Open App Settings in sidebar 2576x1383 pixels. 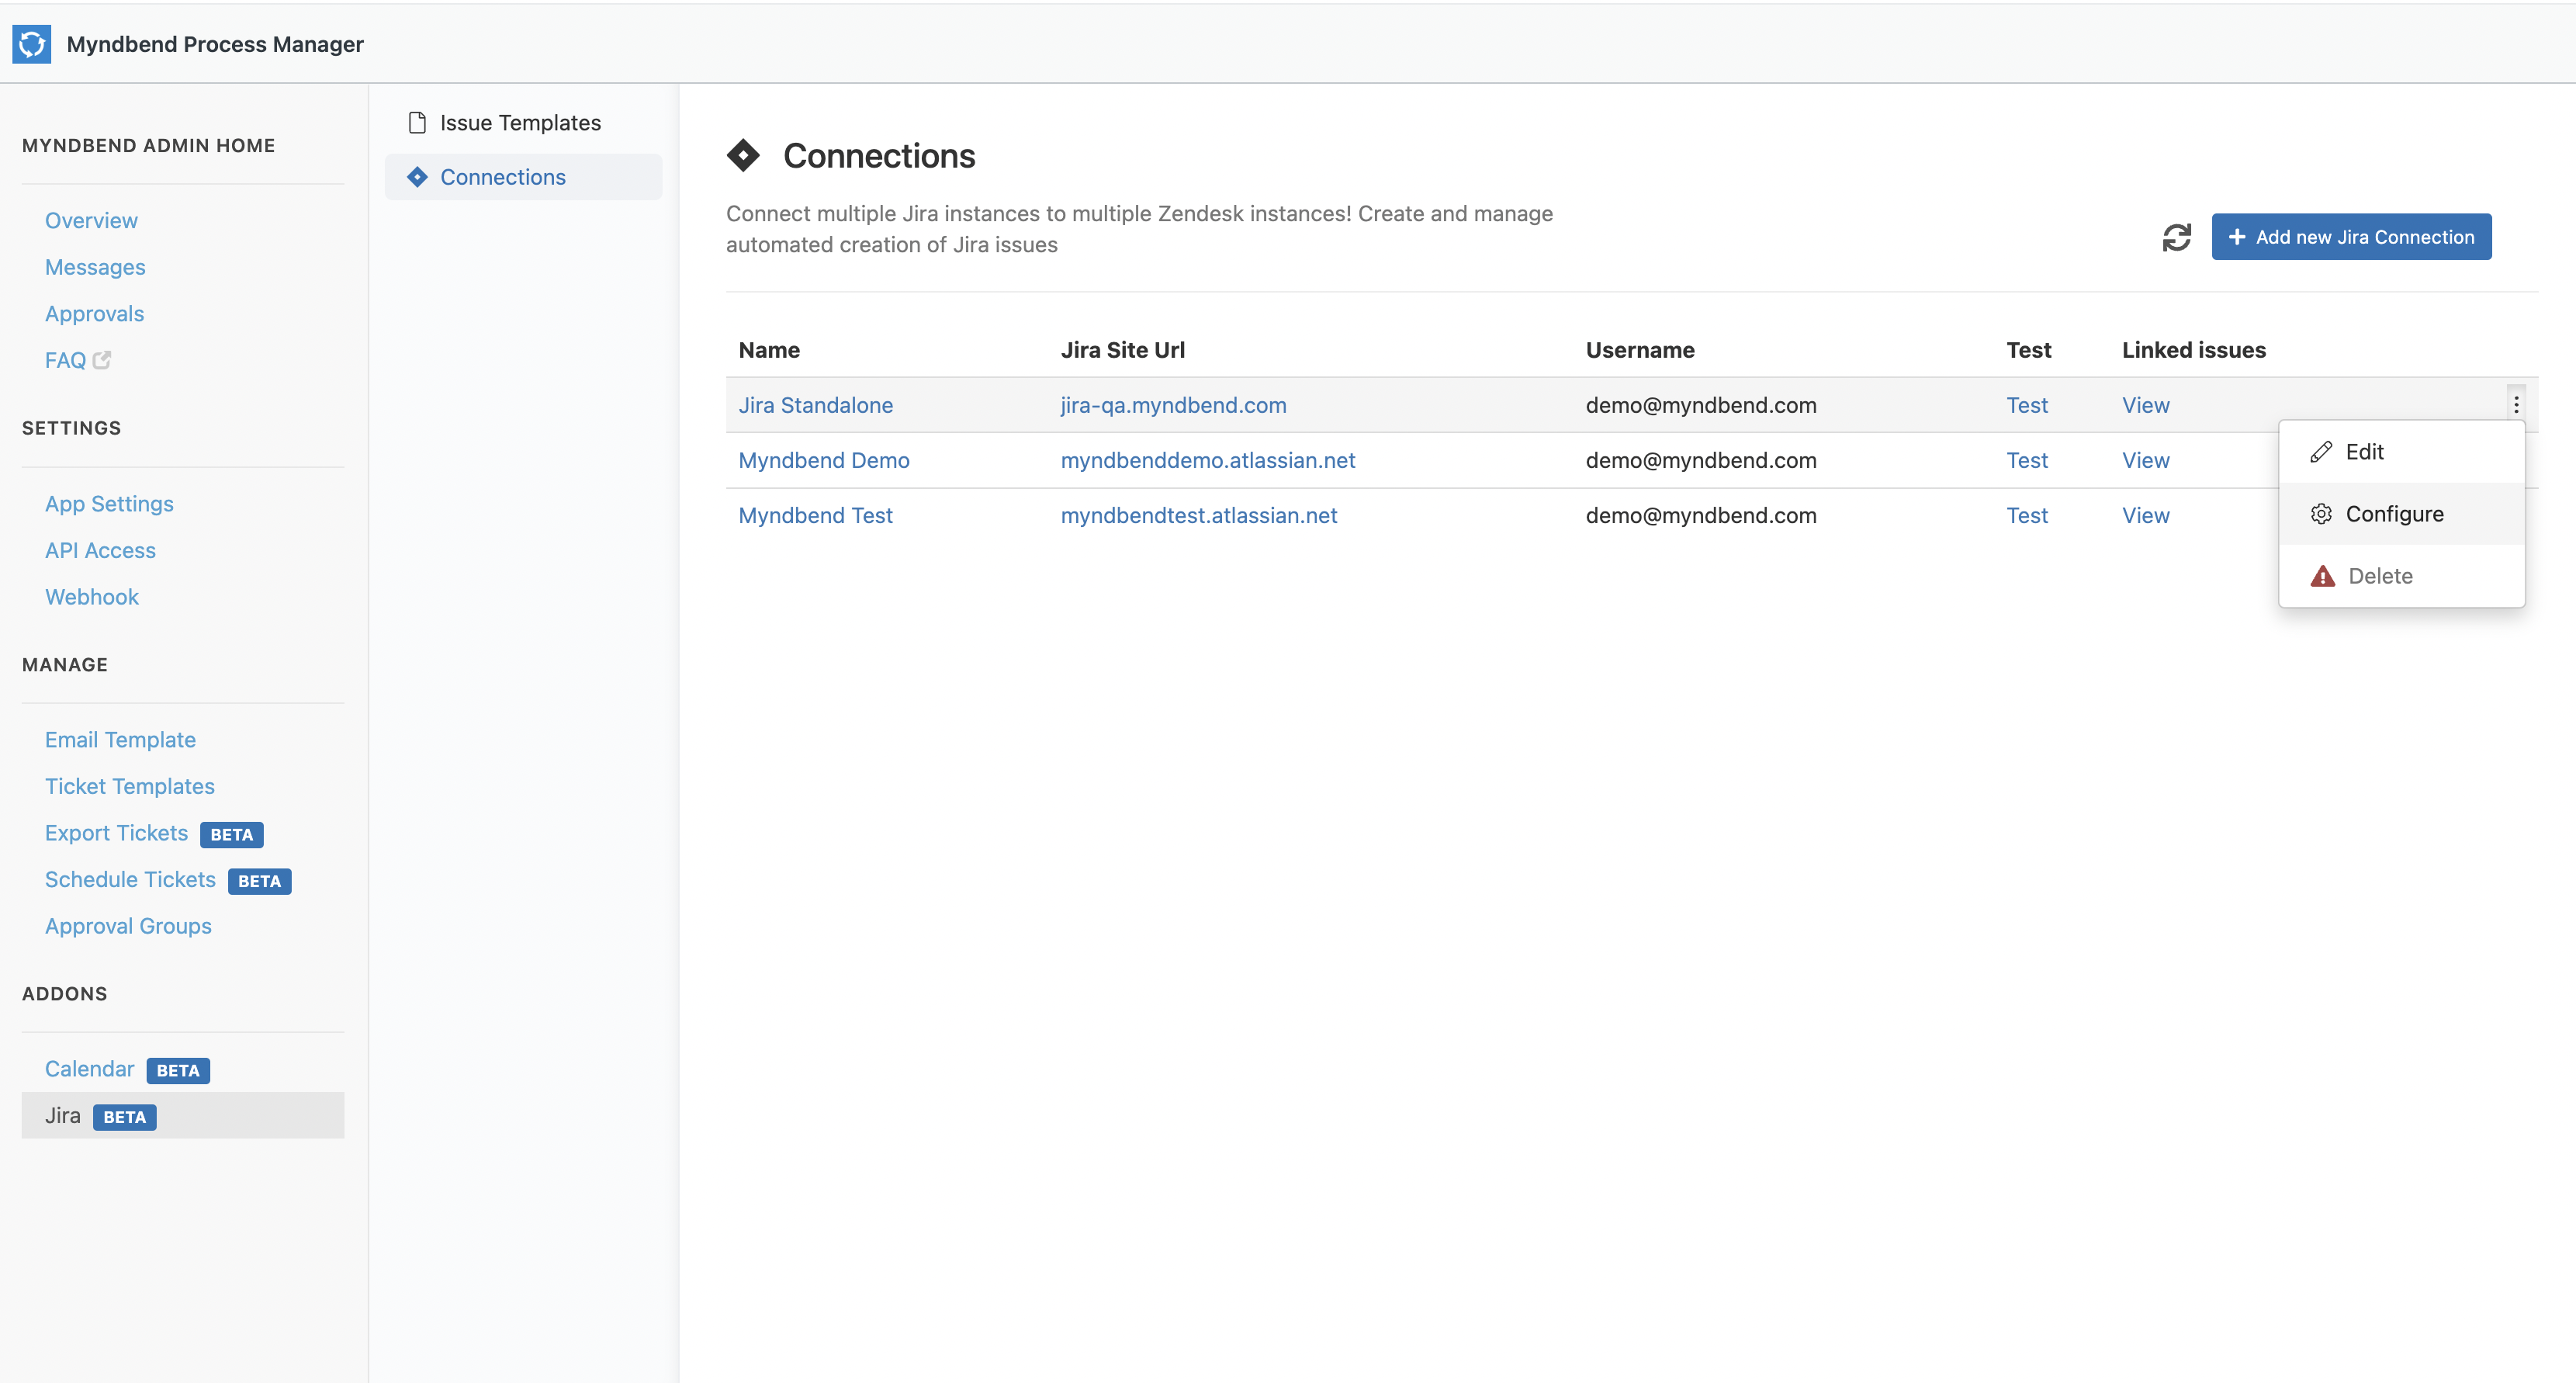click(x=109, y=504)
